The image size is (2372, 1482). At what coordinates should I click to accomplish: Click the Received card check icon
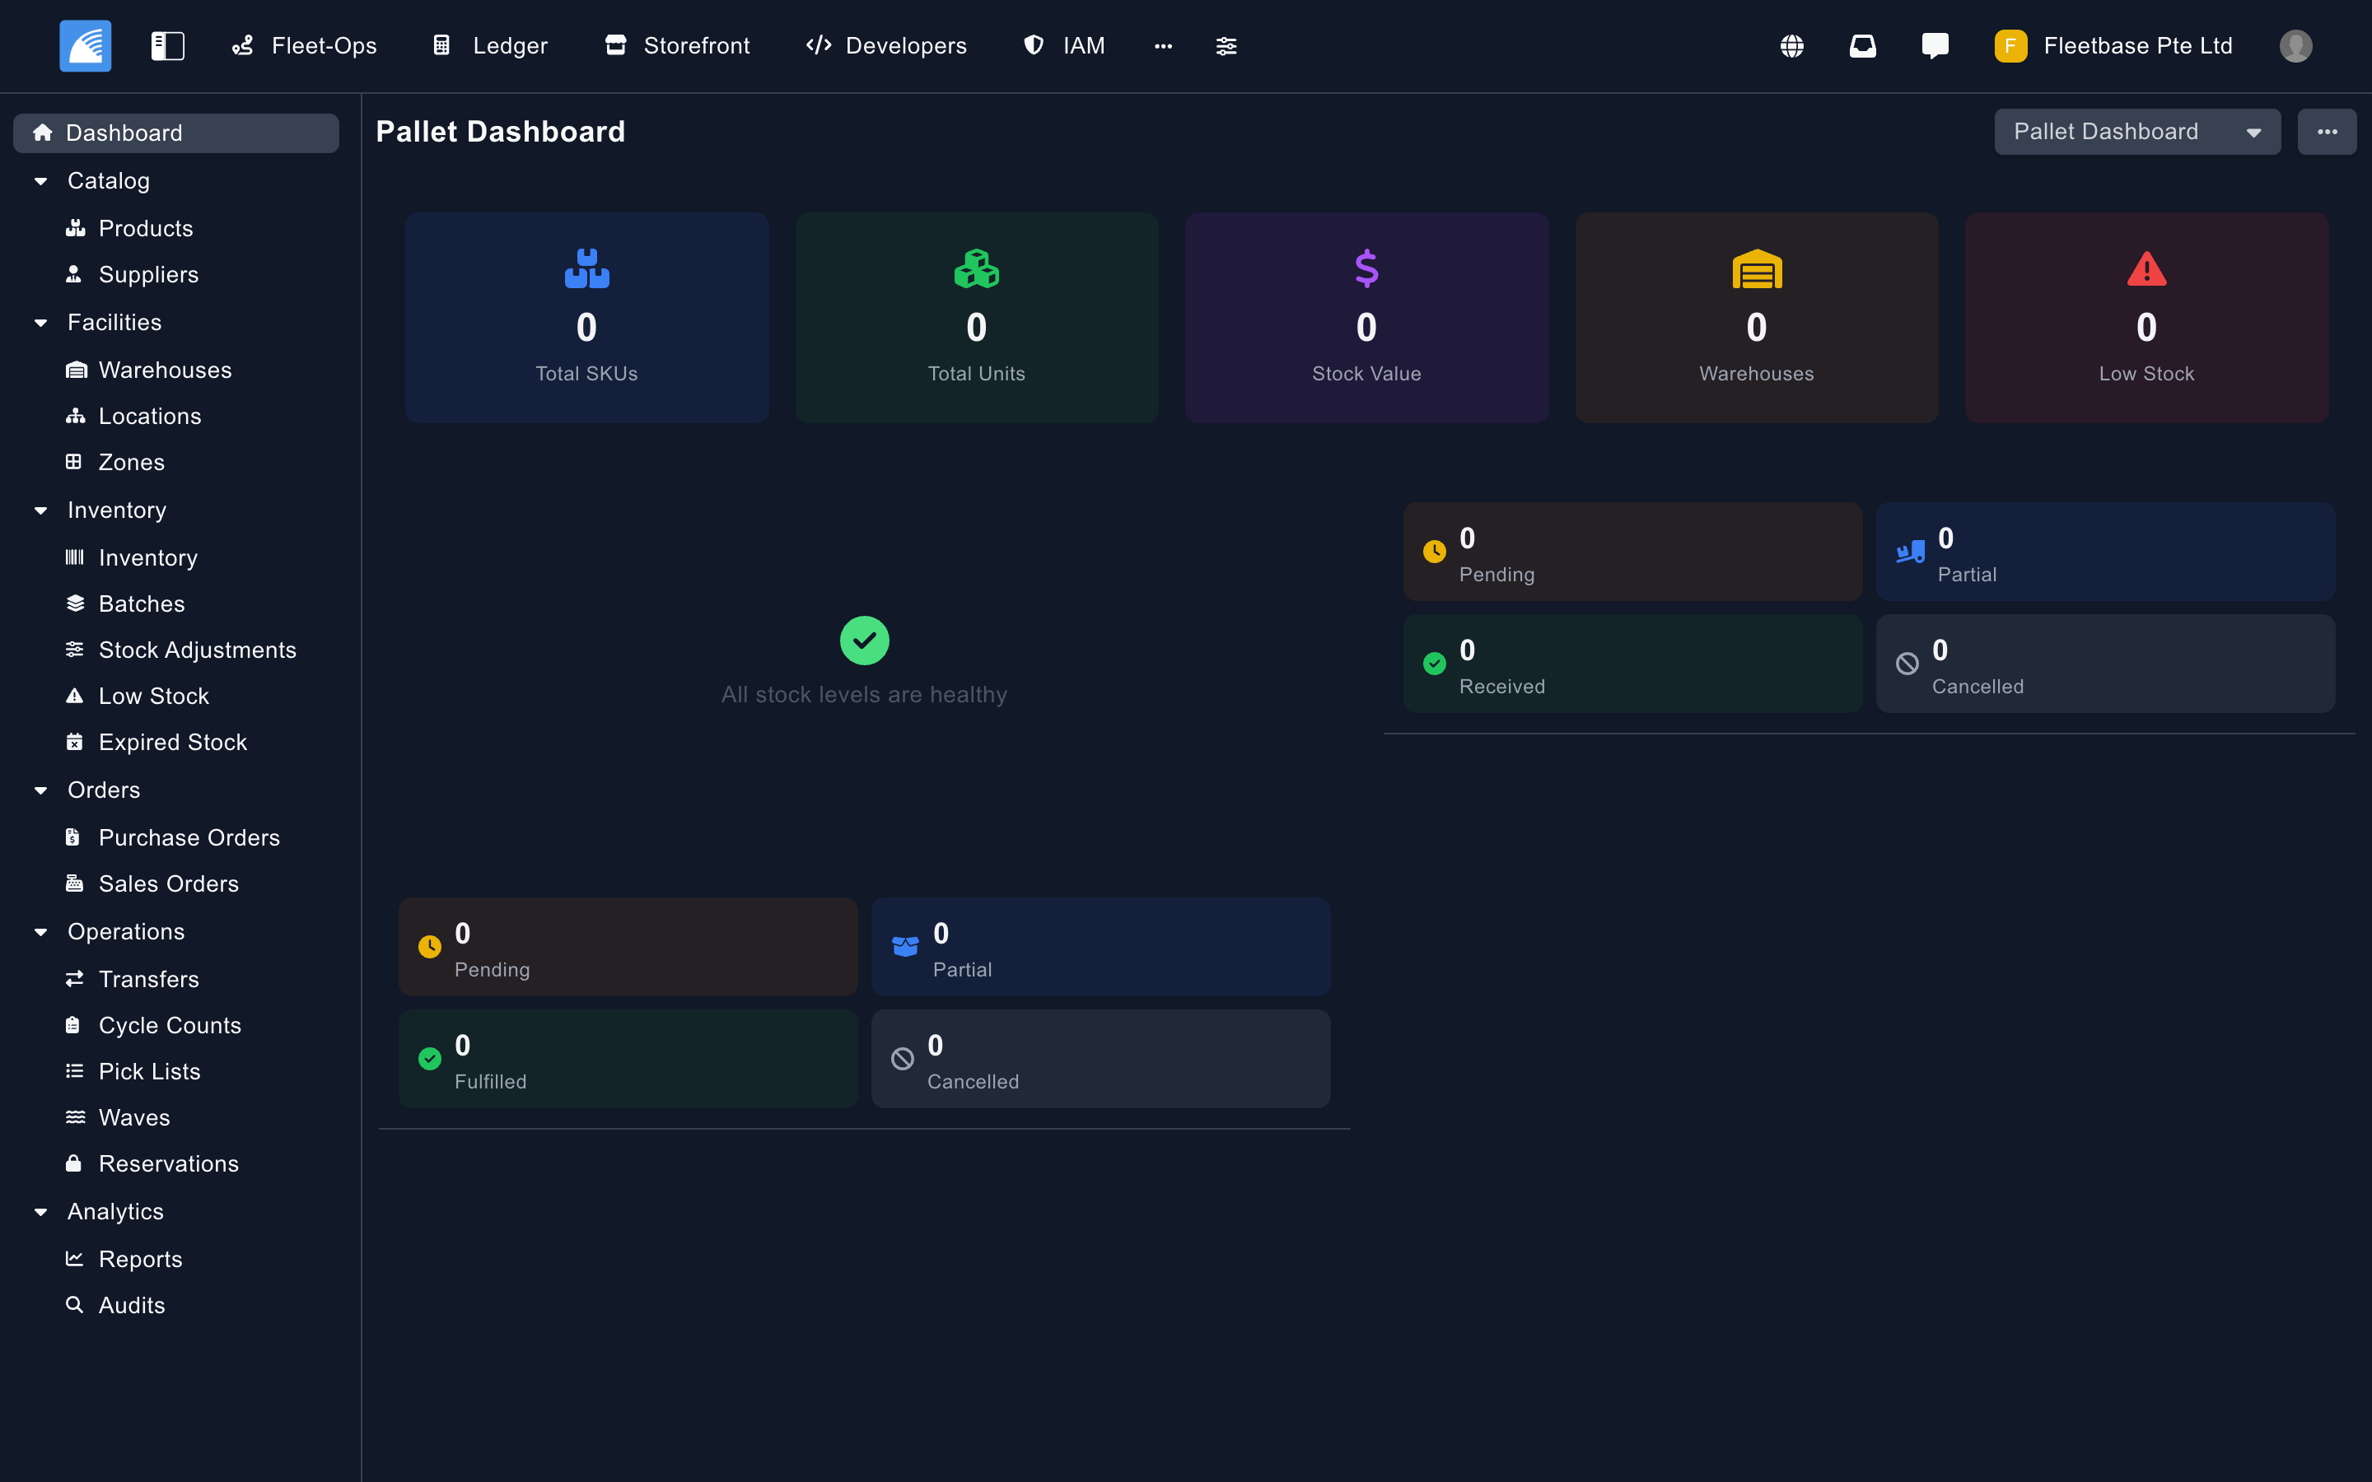point(1434,664)
